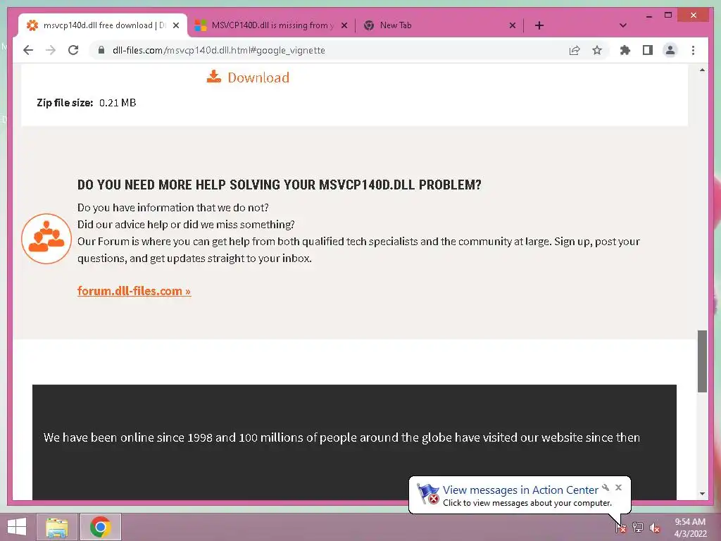721x541 pixels.
Task: Open the network tray icon
Action: pos(638,527)
